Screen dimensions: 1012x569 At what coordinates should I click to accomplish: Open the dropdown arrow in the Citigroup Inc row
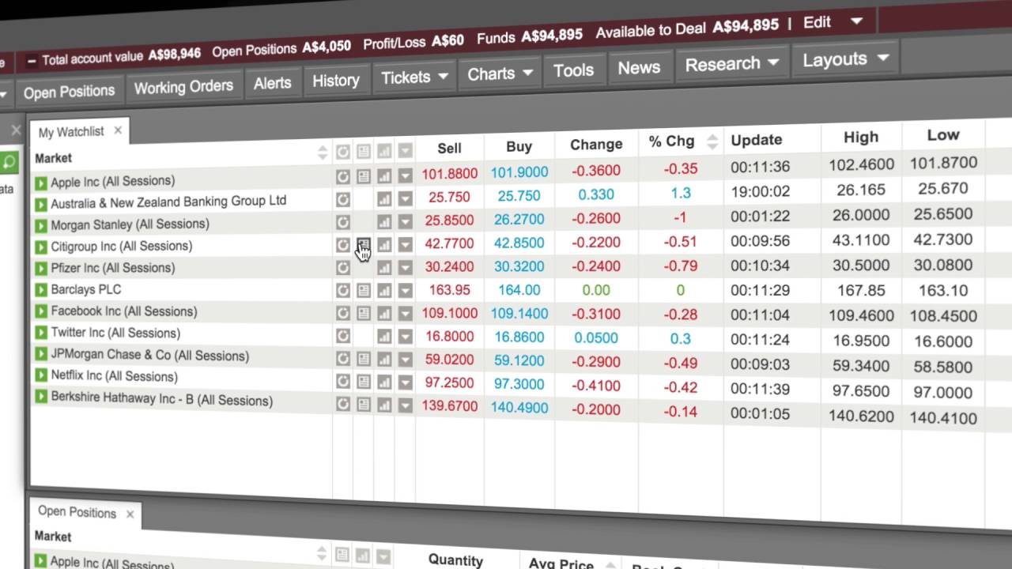tap(405, 245)
